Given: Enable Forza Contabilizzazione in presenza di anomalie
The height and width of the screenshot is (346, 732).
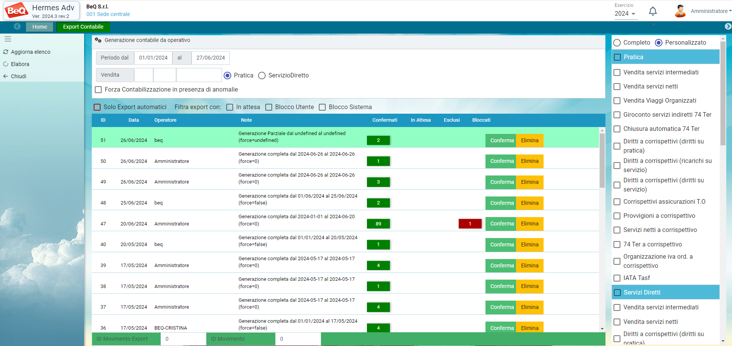Looking at the screenshot, I should 98,90.
